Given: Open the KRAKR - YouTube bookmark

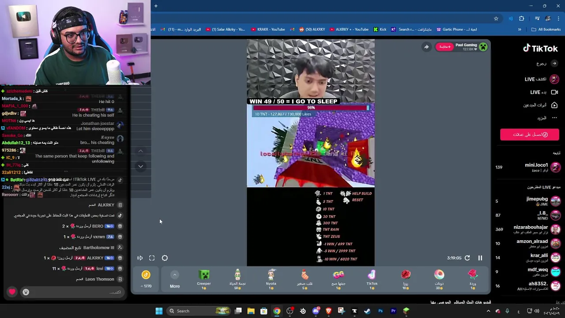Looking at the screenshot, I should click(268, 30).
